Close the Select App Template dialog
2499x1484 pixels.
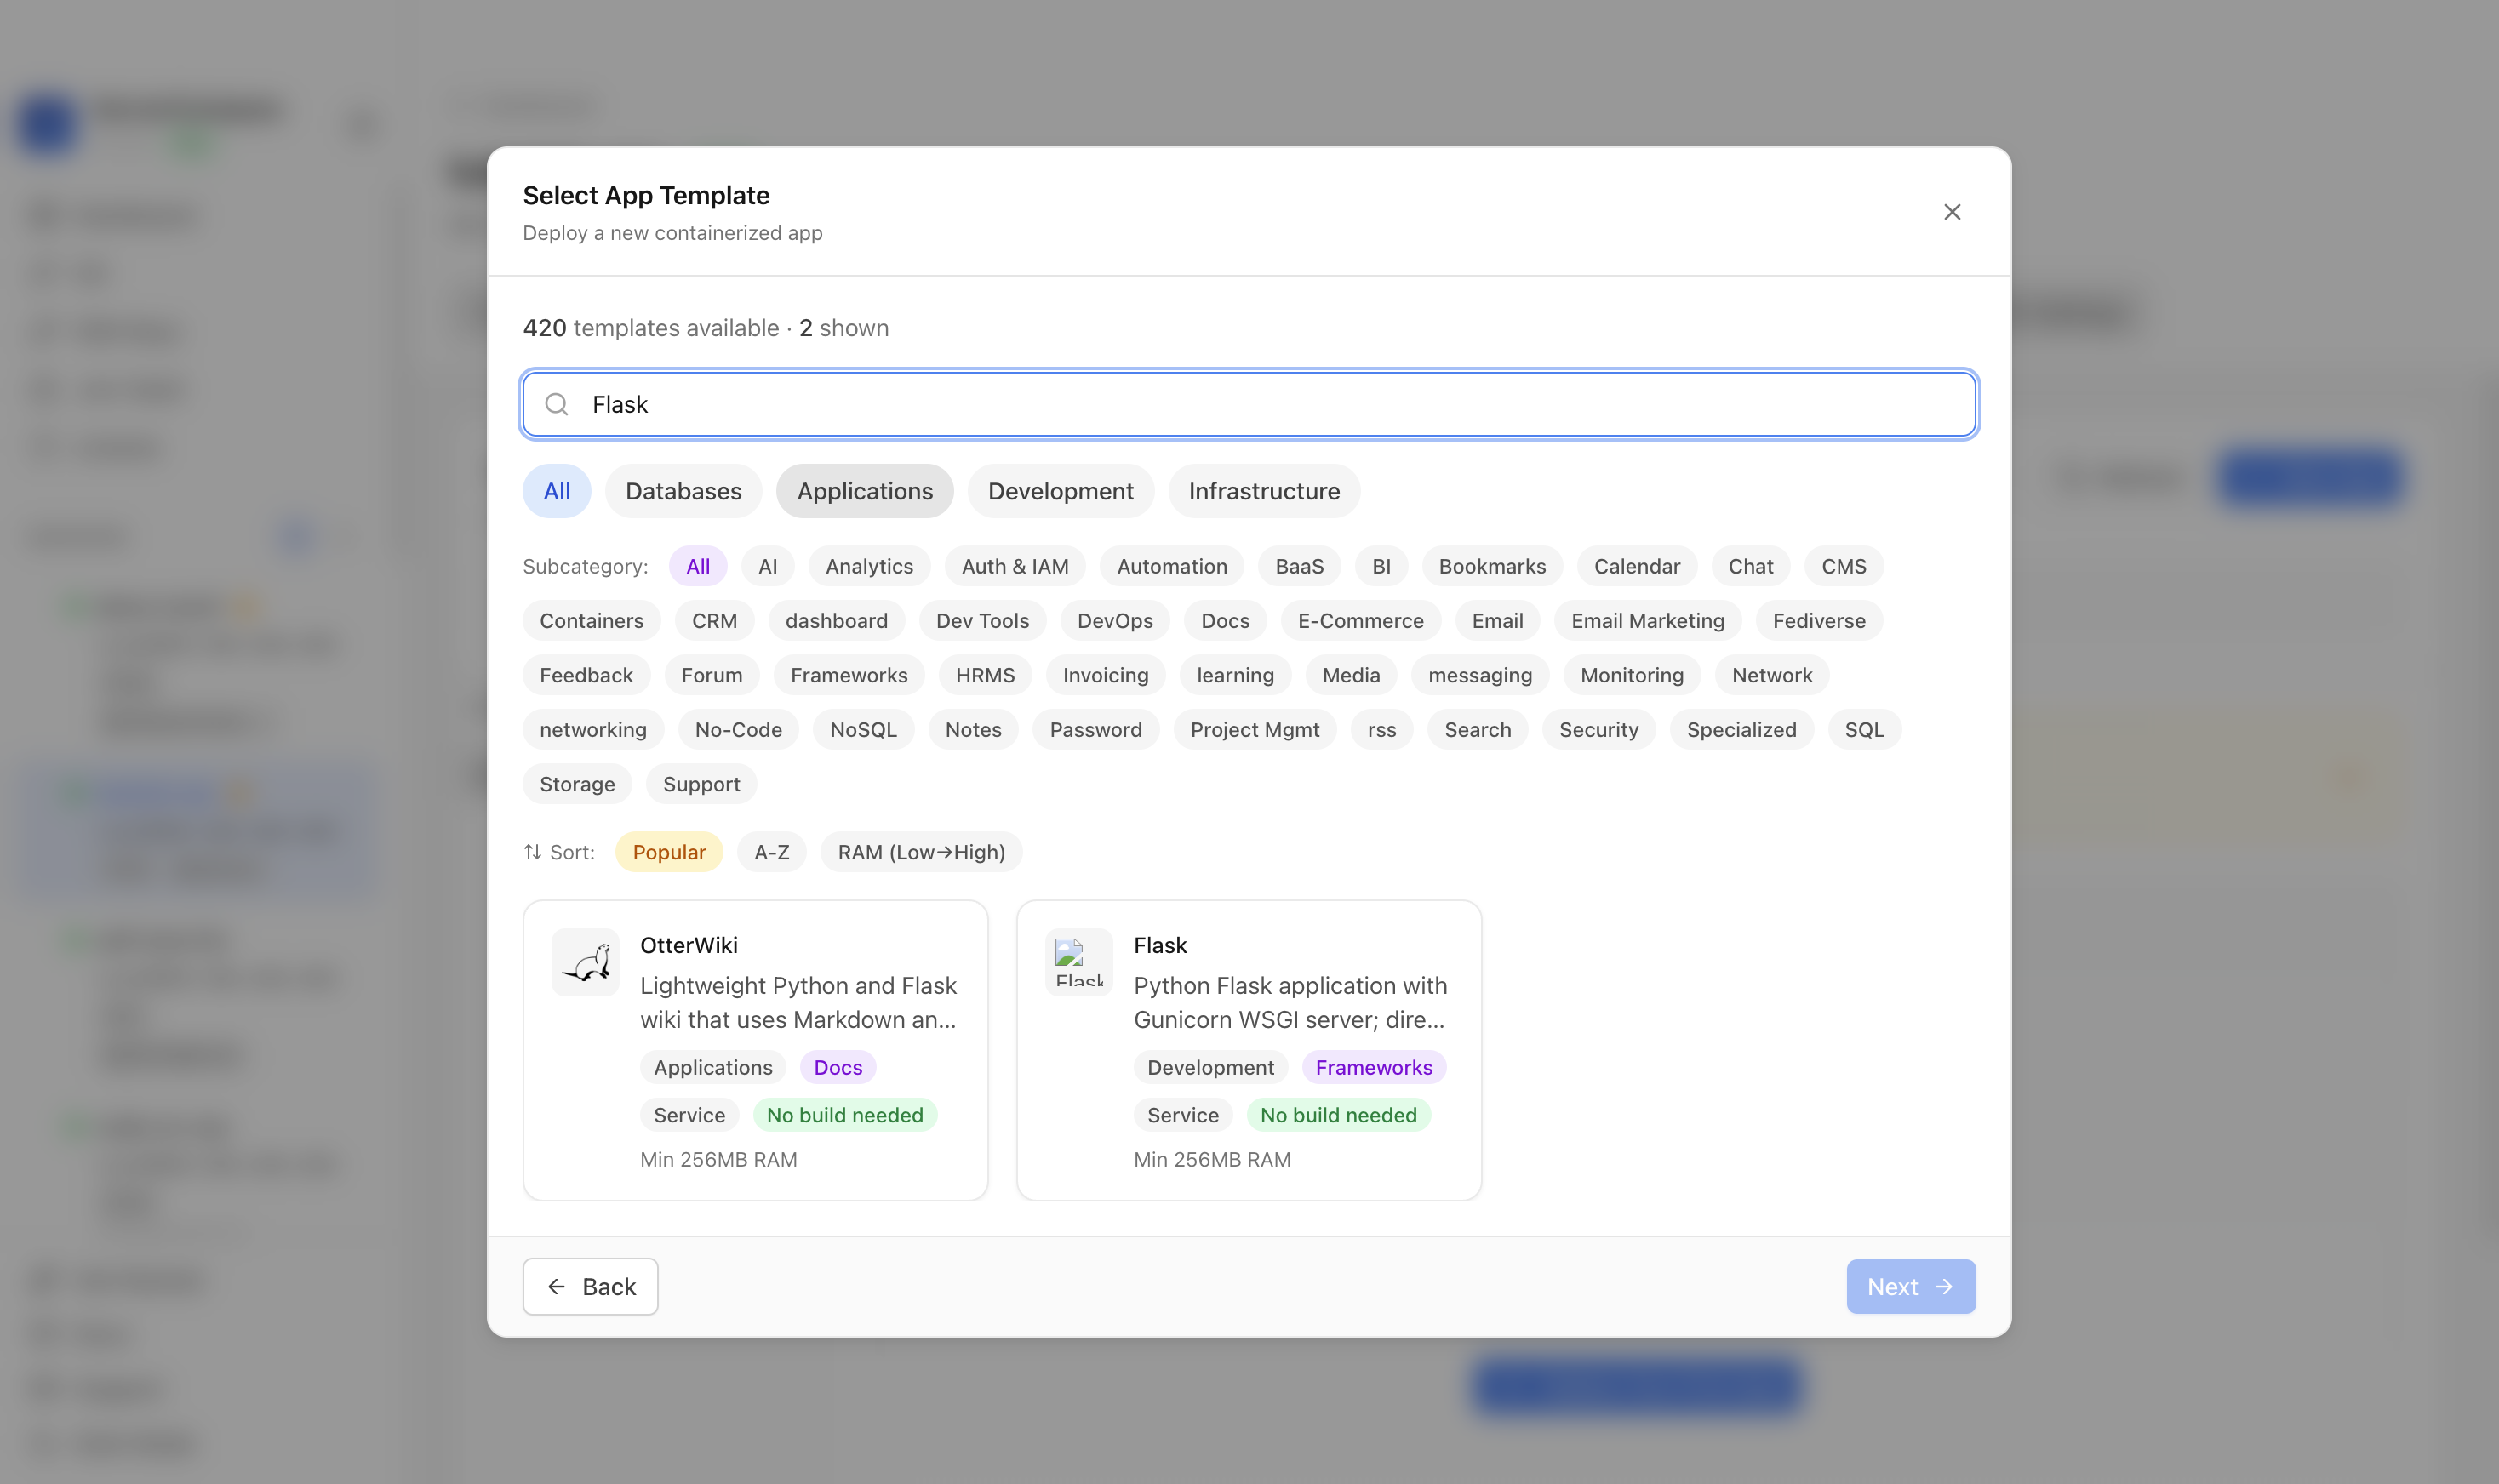(x=1951, y=212)
